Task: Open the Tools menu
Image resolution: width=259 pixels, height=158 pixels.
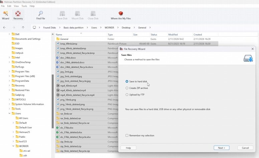Action: (24, 6)
